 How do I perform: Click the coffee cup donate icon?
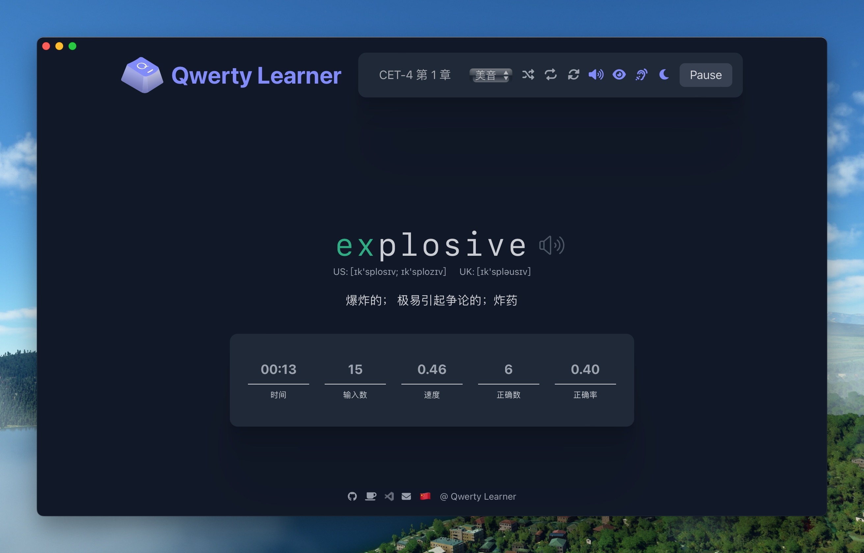point(370,496)
